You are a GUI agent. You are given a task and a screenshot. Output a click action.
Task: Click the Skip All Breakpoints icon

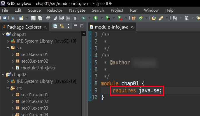13,18
